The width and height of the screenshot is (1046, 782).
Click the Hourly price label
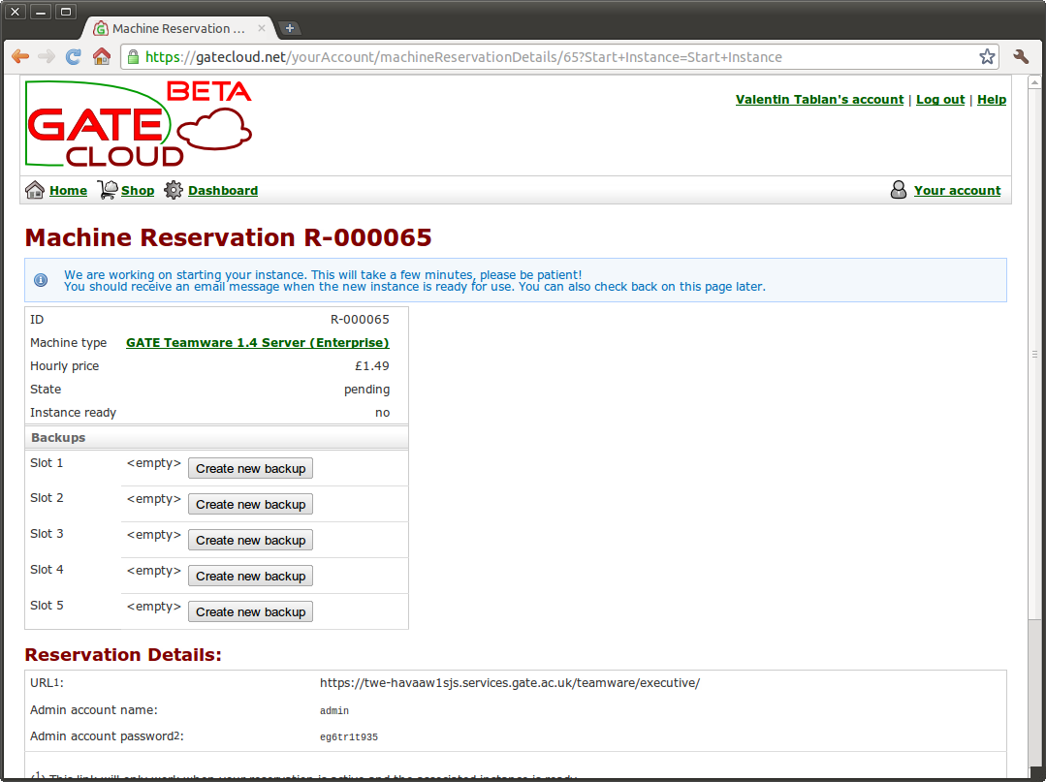pos(64,366)
